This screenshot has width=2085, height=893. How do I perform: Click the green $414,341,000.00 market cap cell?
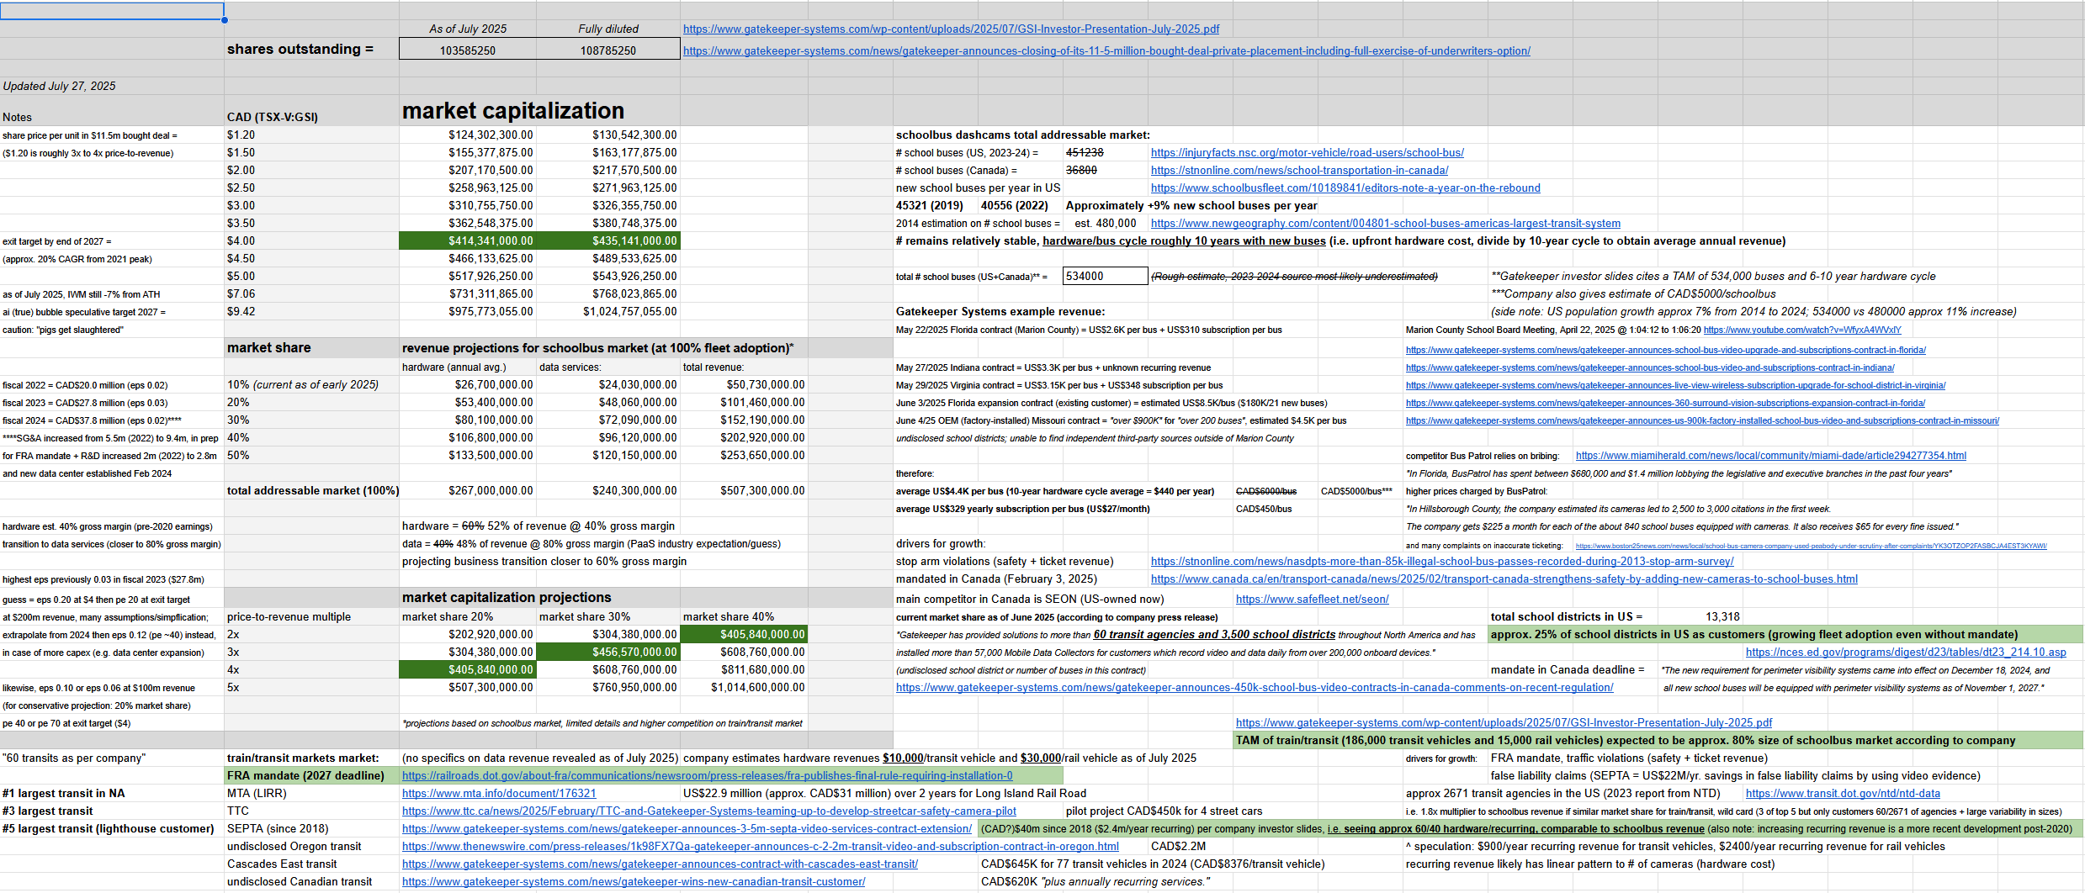point(468,241)
